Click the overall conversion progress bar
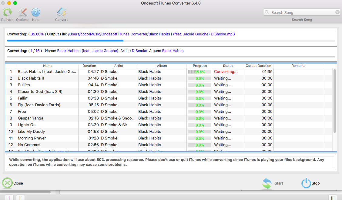342x200 pixels. pos(171,41)
